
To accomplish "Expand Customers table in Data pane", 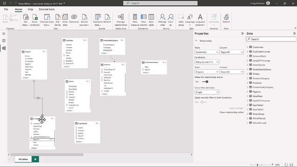I will coord(247,47).
